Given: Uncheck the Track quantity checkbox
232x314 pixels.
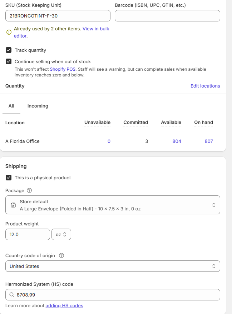Looking at the screenshot, I should (x=9, y=50).
